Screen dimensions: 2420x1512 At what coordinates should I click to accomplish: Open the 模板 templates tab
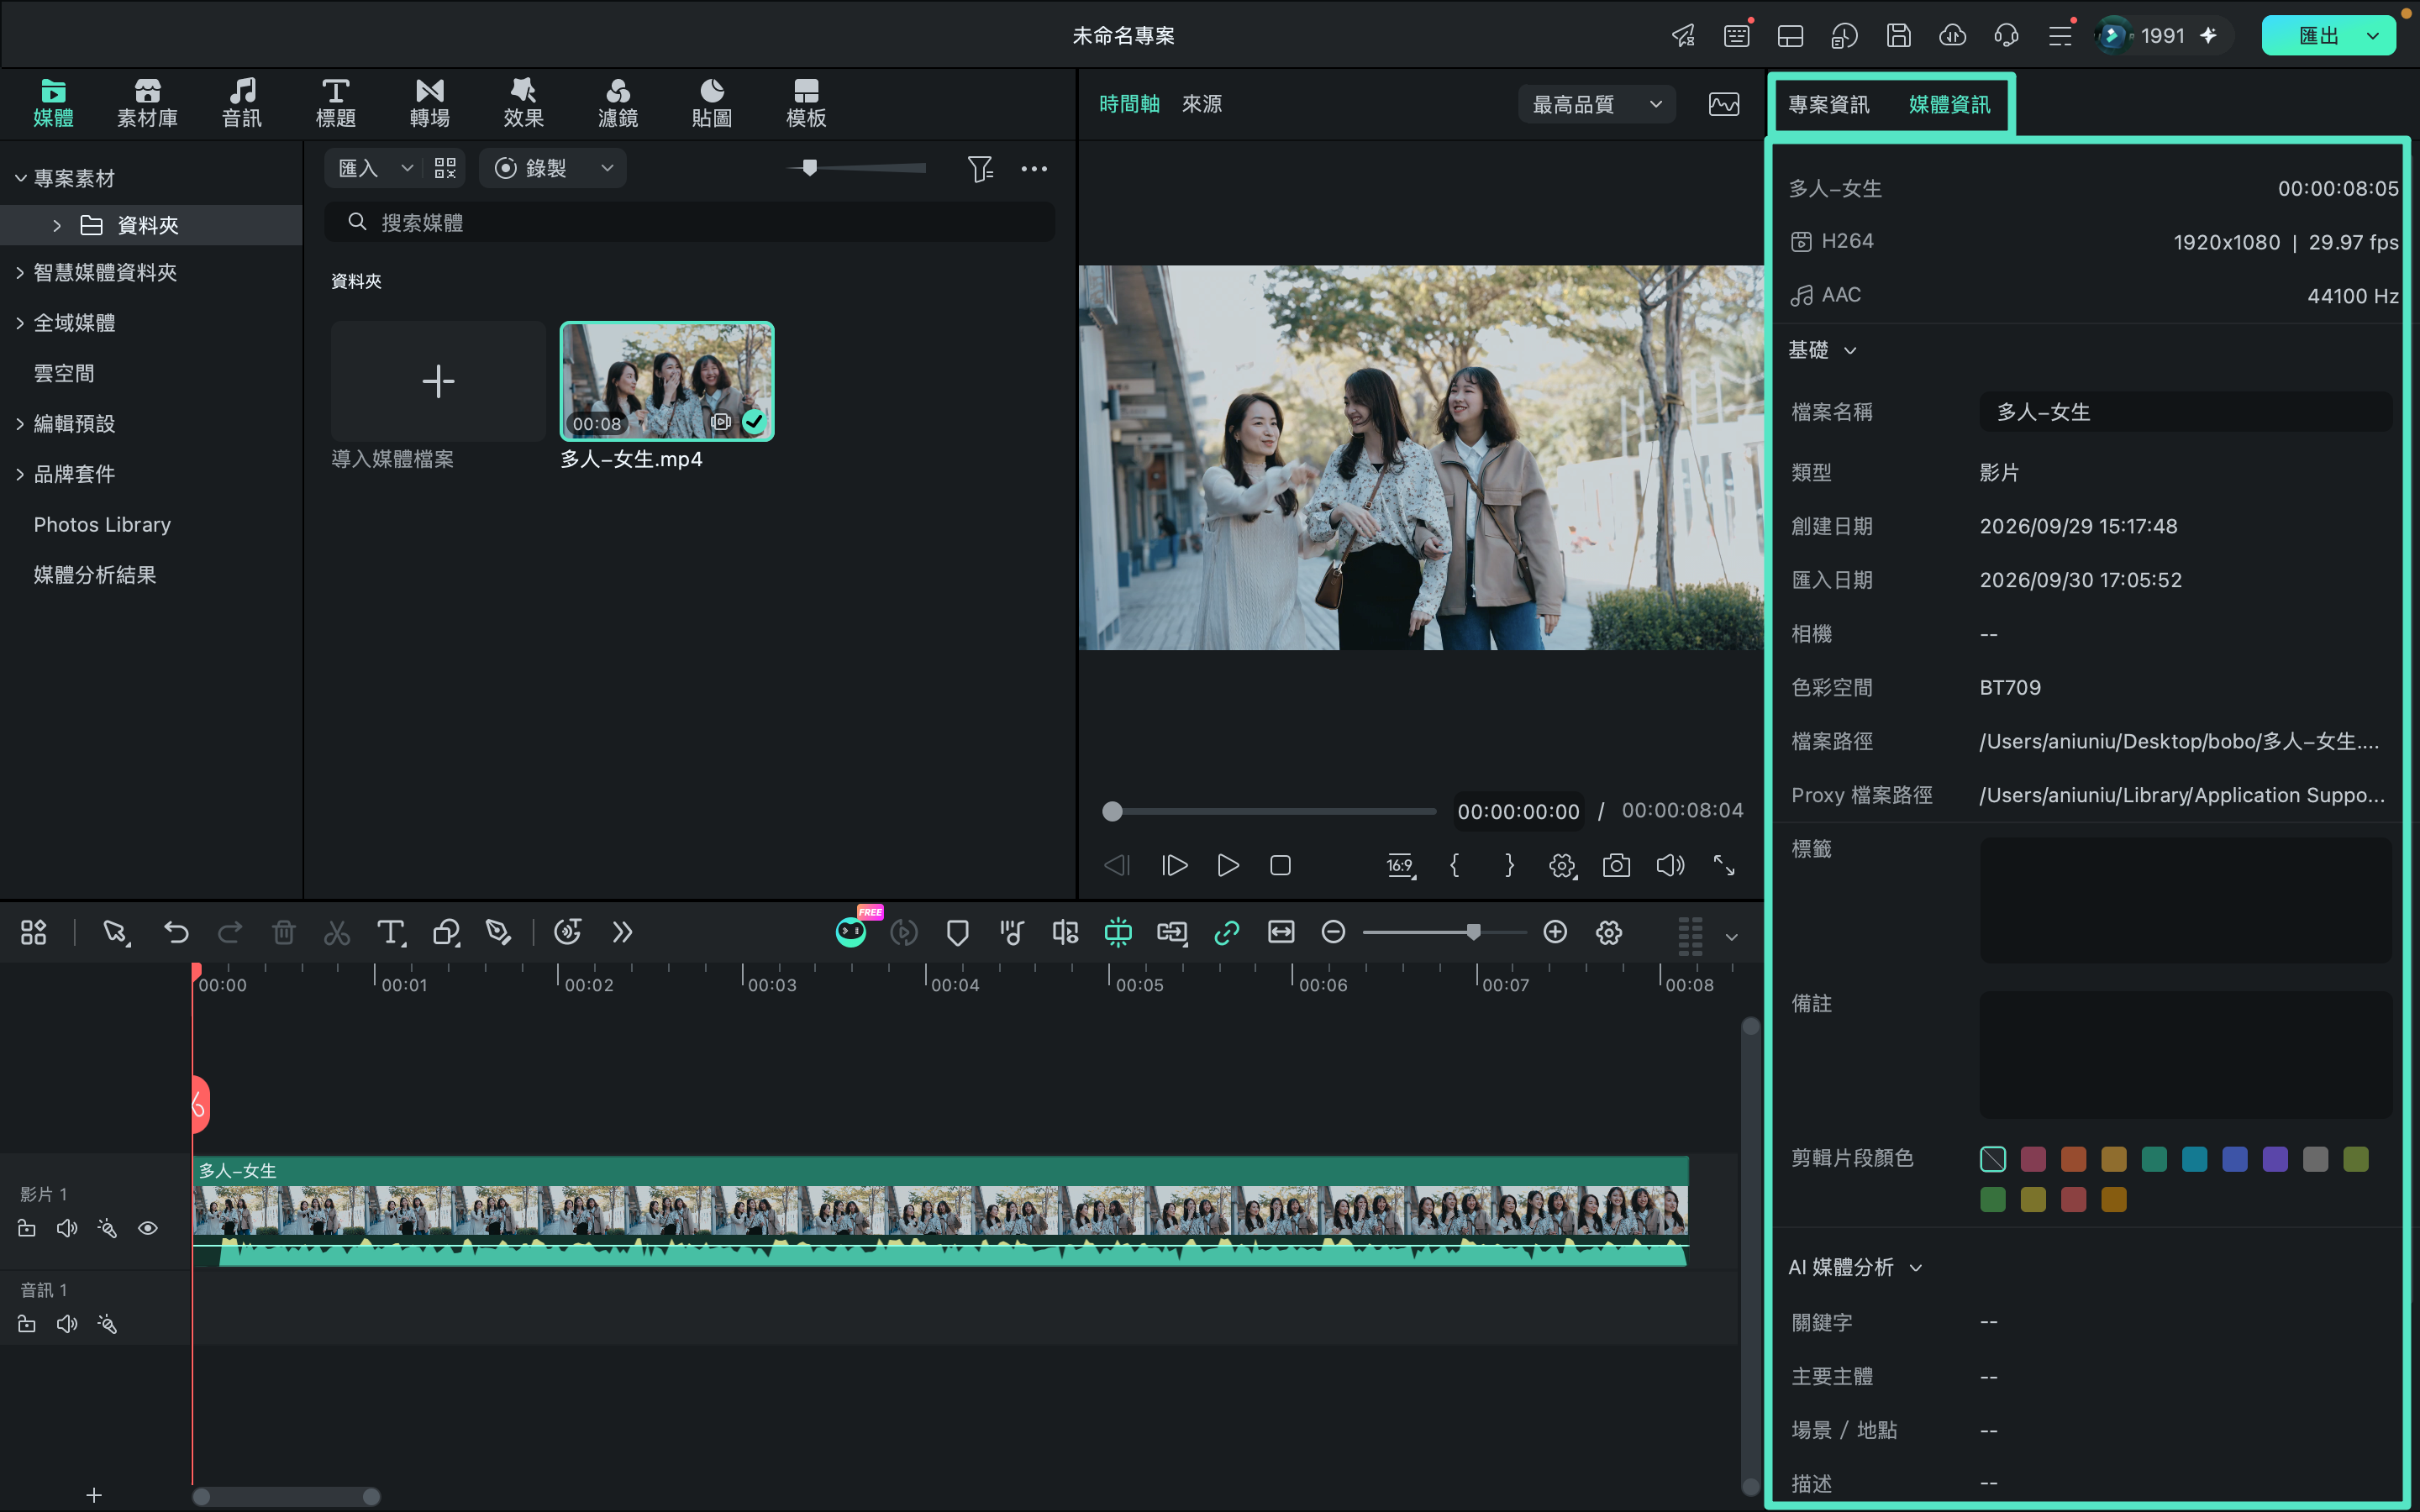tap(806, 104)
